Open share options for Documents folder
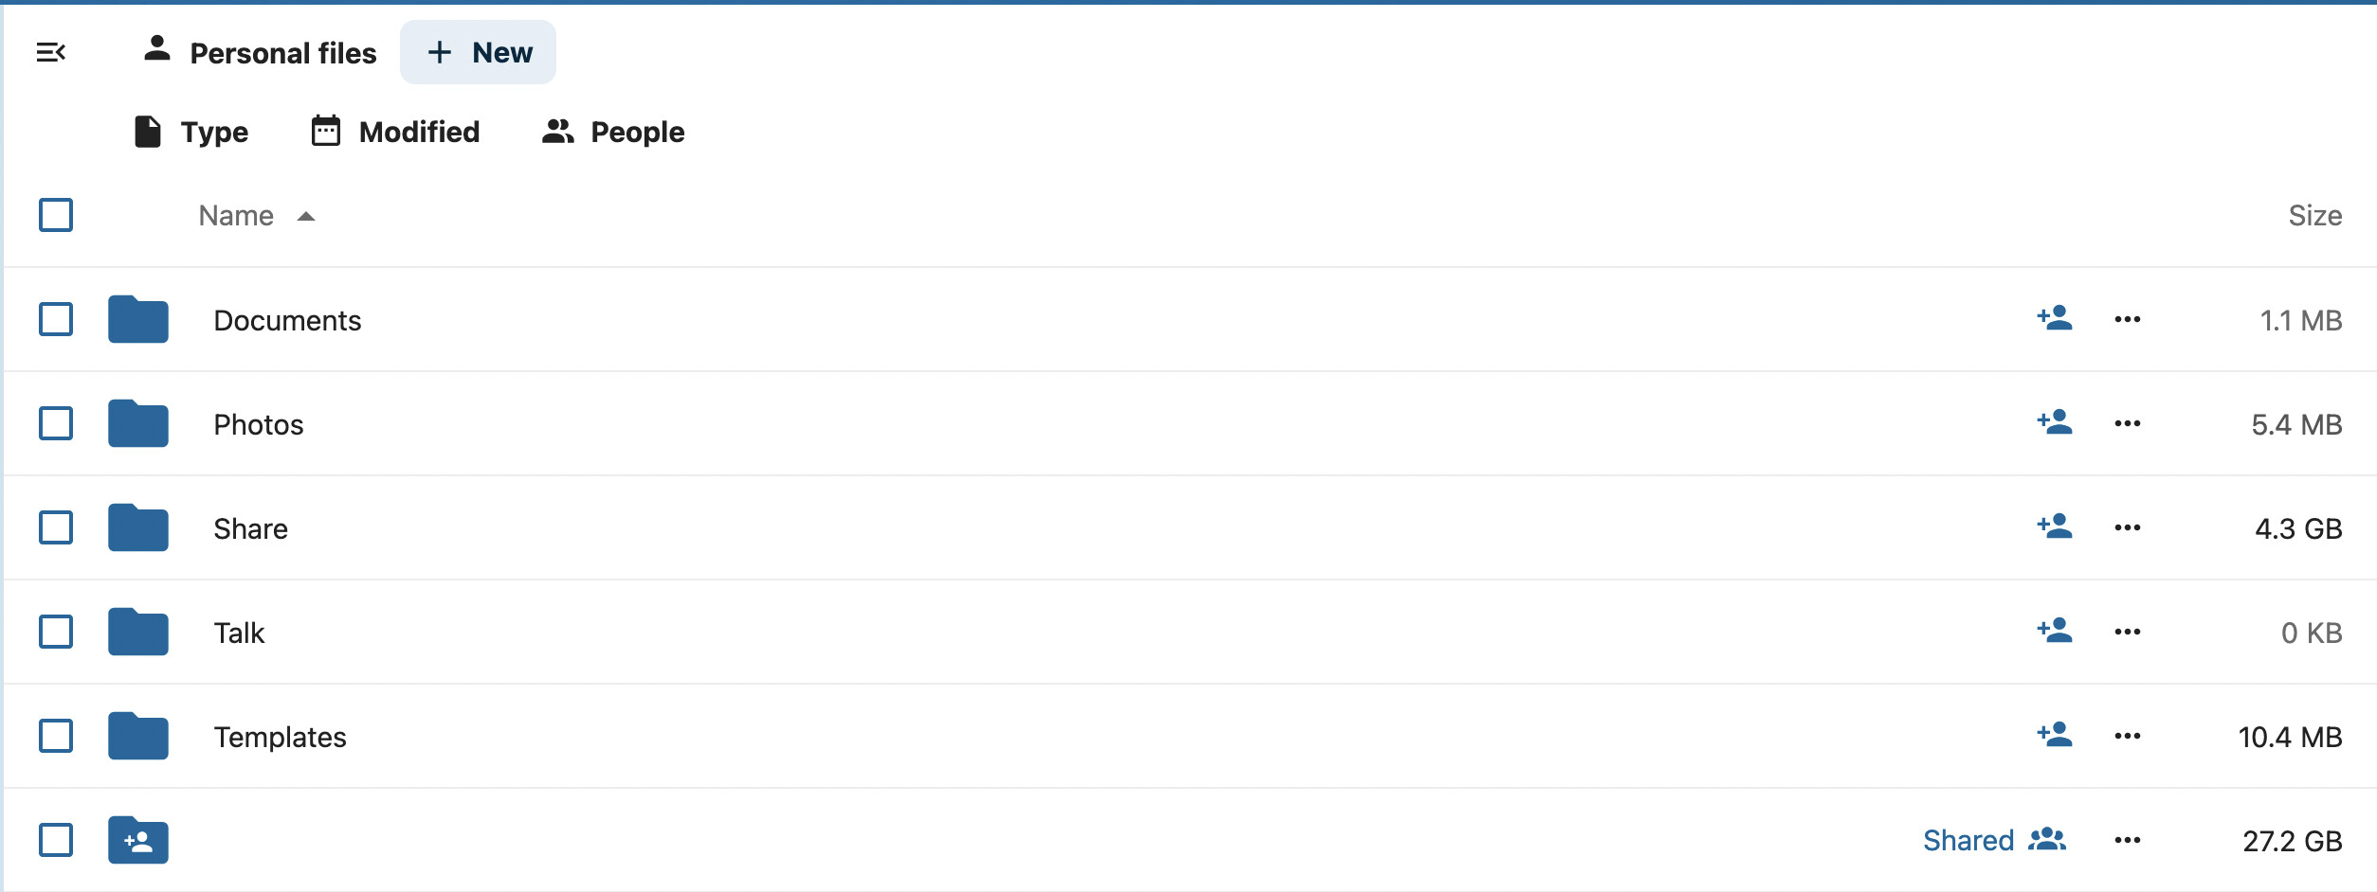 2055,318
